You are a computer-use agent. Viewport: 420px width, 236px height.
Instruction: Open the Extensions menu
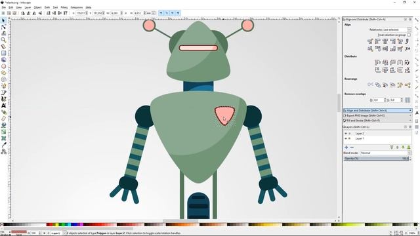point(77,7)
